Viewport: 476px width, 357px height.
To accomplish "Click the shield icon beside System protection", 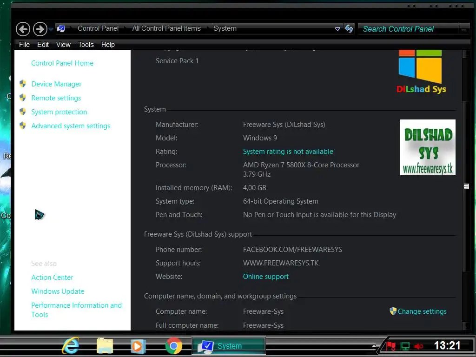I will 23,112.
